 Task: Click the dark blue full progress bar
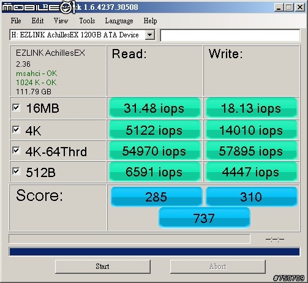tap(154, 252)
